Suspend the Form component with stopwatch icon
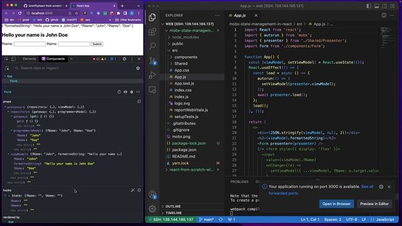This screenshot has width=402, height=226. tap(119, 92)
